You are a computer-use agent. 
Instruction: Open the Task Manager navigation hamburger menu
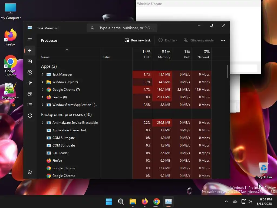coord(30,40)
